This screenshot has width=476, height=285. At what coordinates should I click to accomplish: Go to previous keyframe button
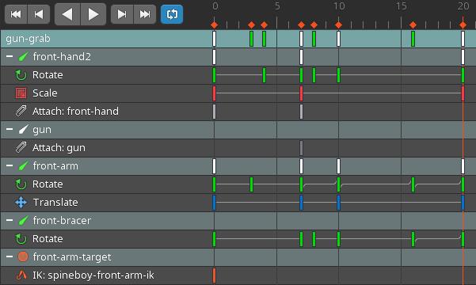pos(39,14)
